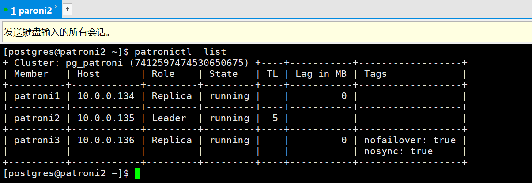Viewport: 532px width, 183px height.
Task: Click the Tags column header
Action: coord(375,74)
